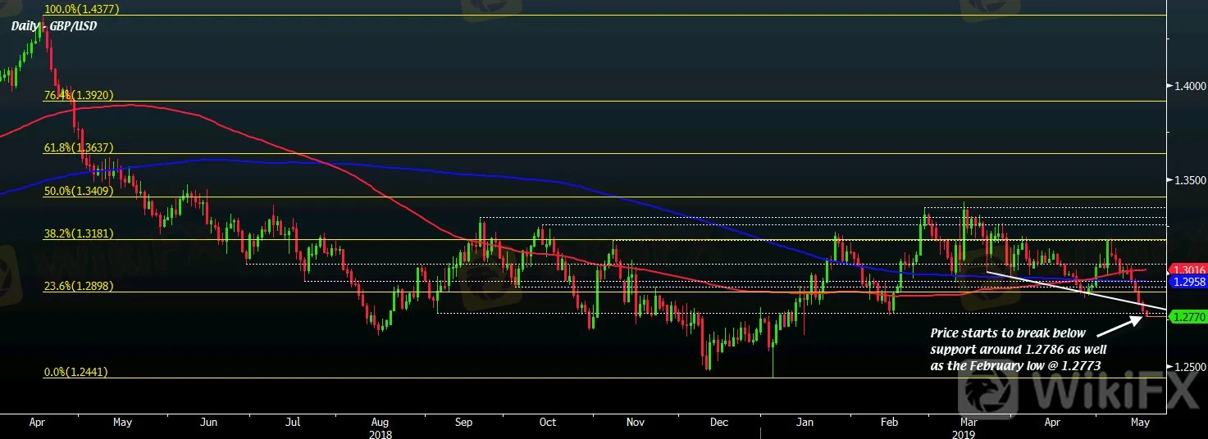This screenshot has width=1208, height=439.
Task: Select the 50.0%(1.3409) retracement label
Action: [79, 191]
